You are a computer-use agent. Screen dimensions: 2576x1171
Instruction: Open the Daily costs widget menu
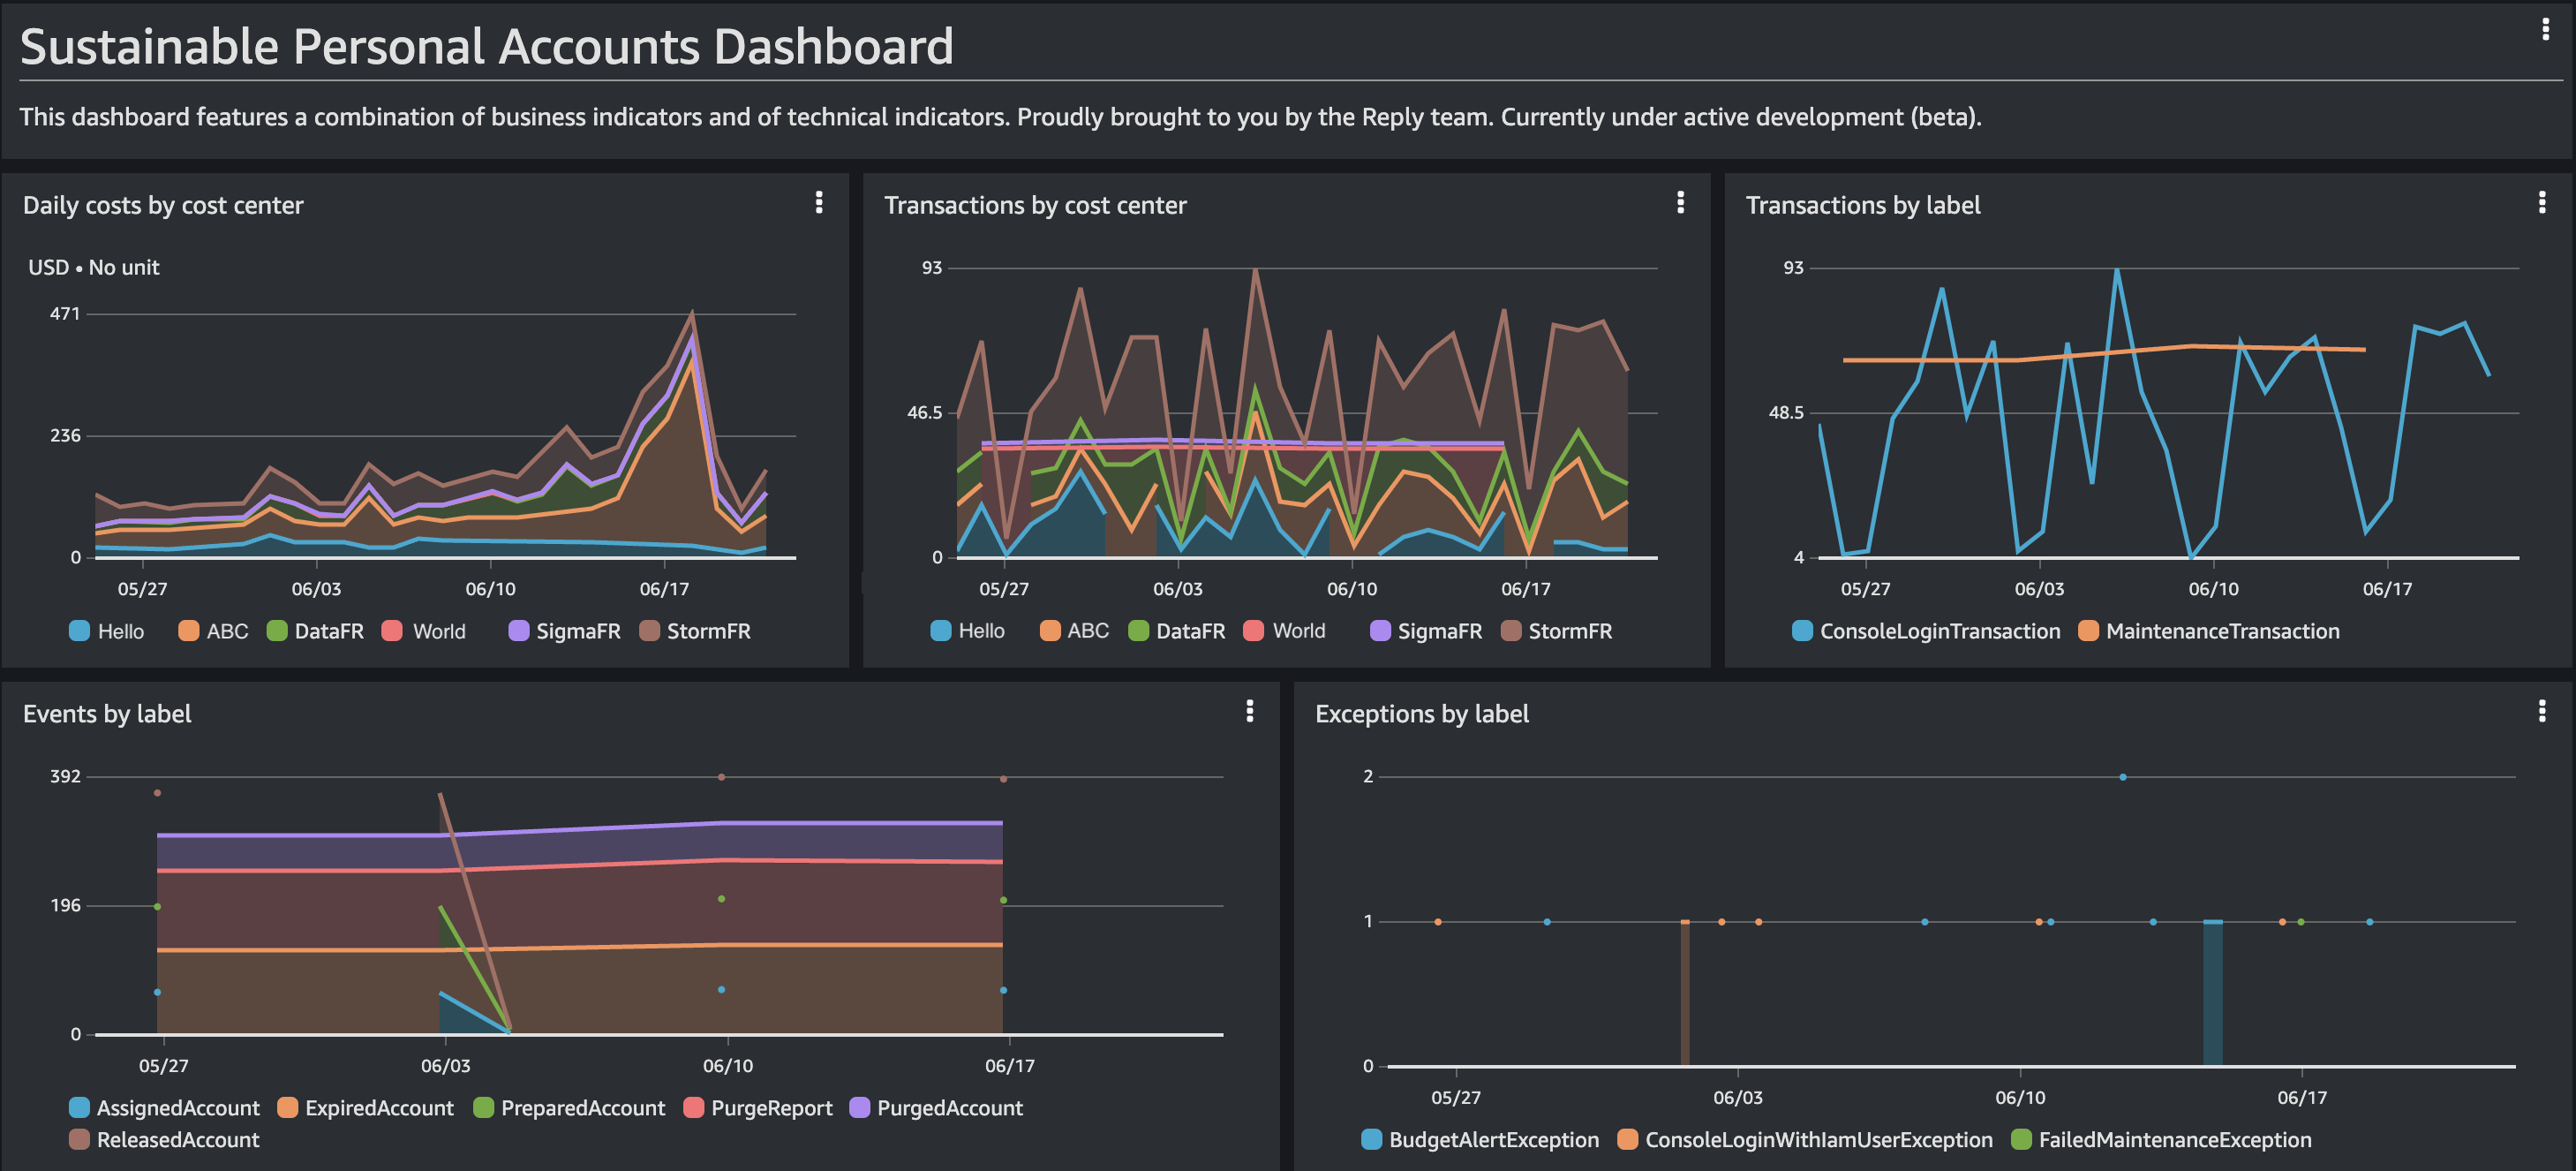pyautogui.click(x=819, y=203)
